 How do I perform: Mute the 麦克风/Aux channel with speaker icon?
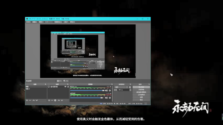coord(106,91)
